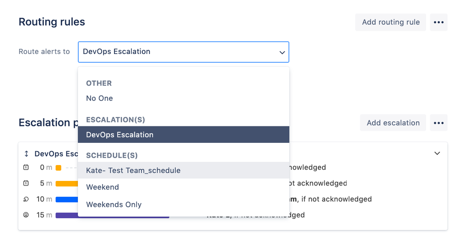Click the reorder arrows icon beside DevOps Escalation

[x=27, y=153]
